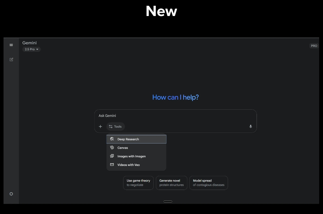
Task: Click the Images with Imagen picture icon
Action: 112,156
